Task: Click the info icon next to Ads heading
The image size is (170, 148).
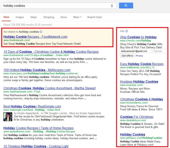Action: point(127,31)
